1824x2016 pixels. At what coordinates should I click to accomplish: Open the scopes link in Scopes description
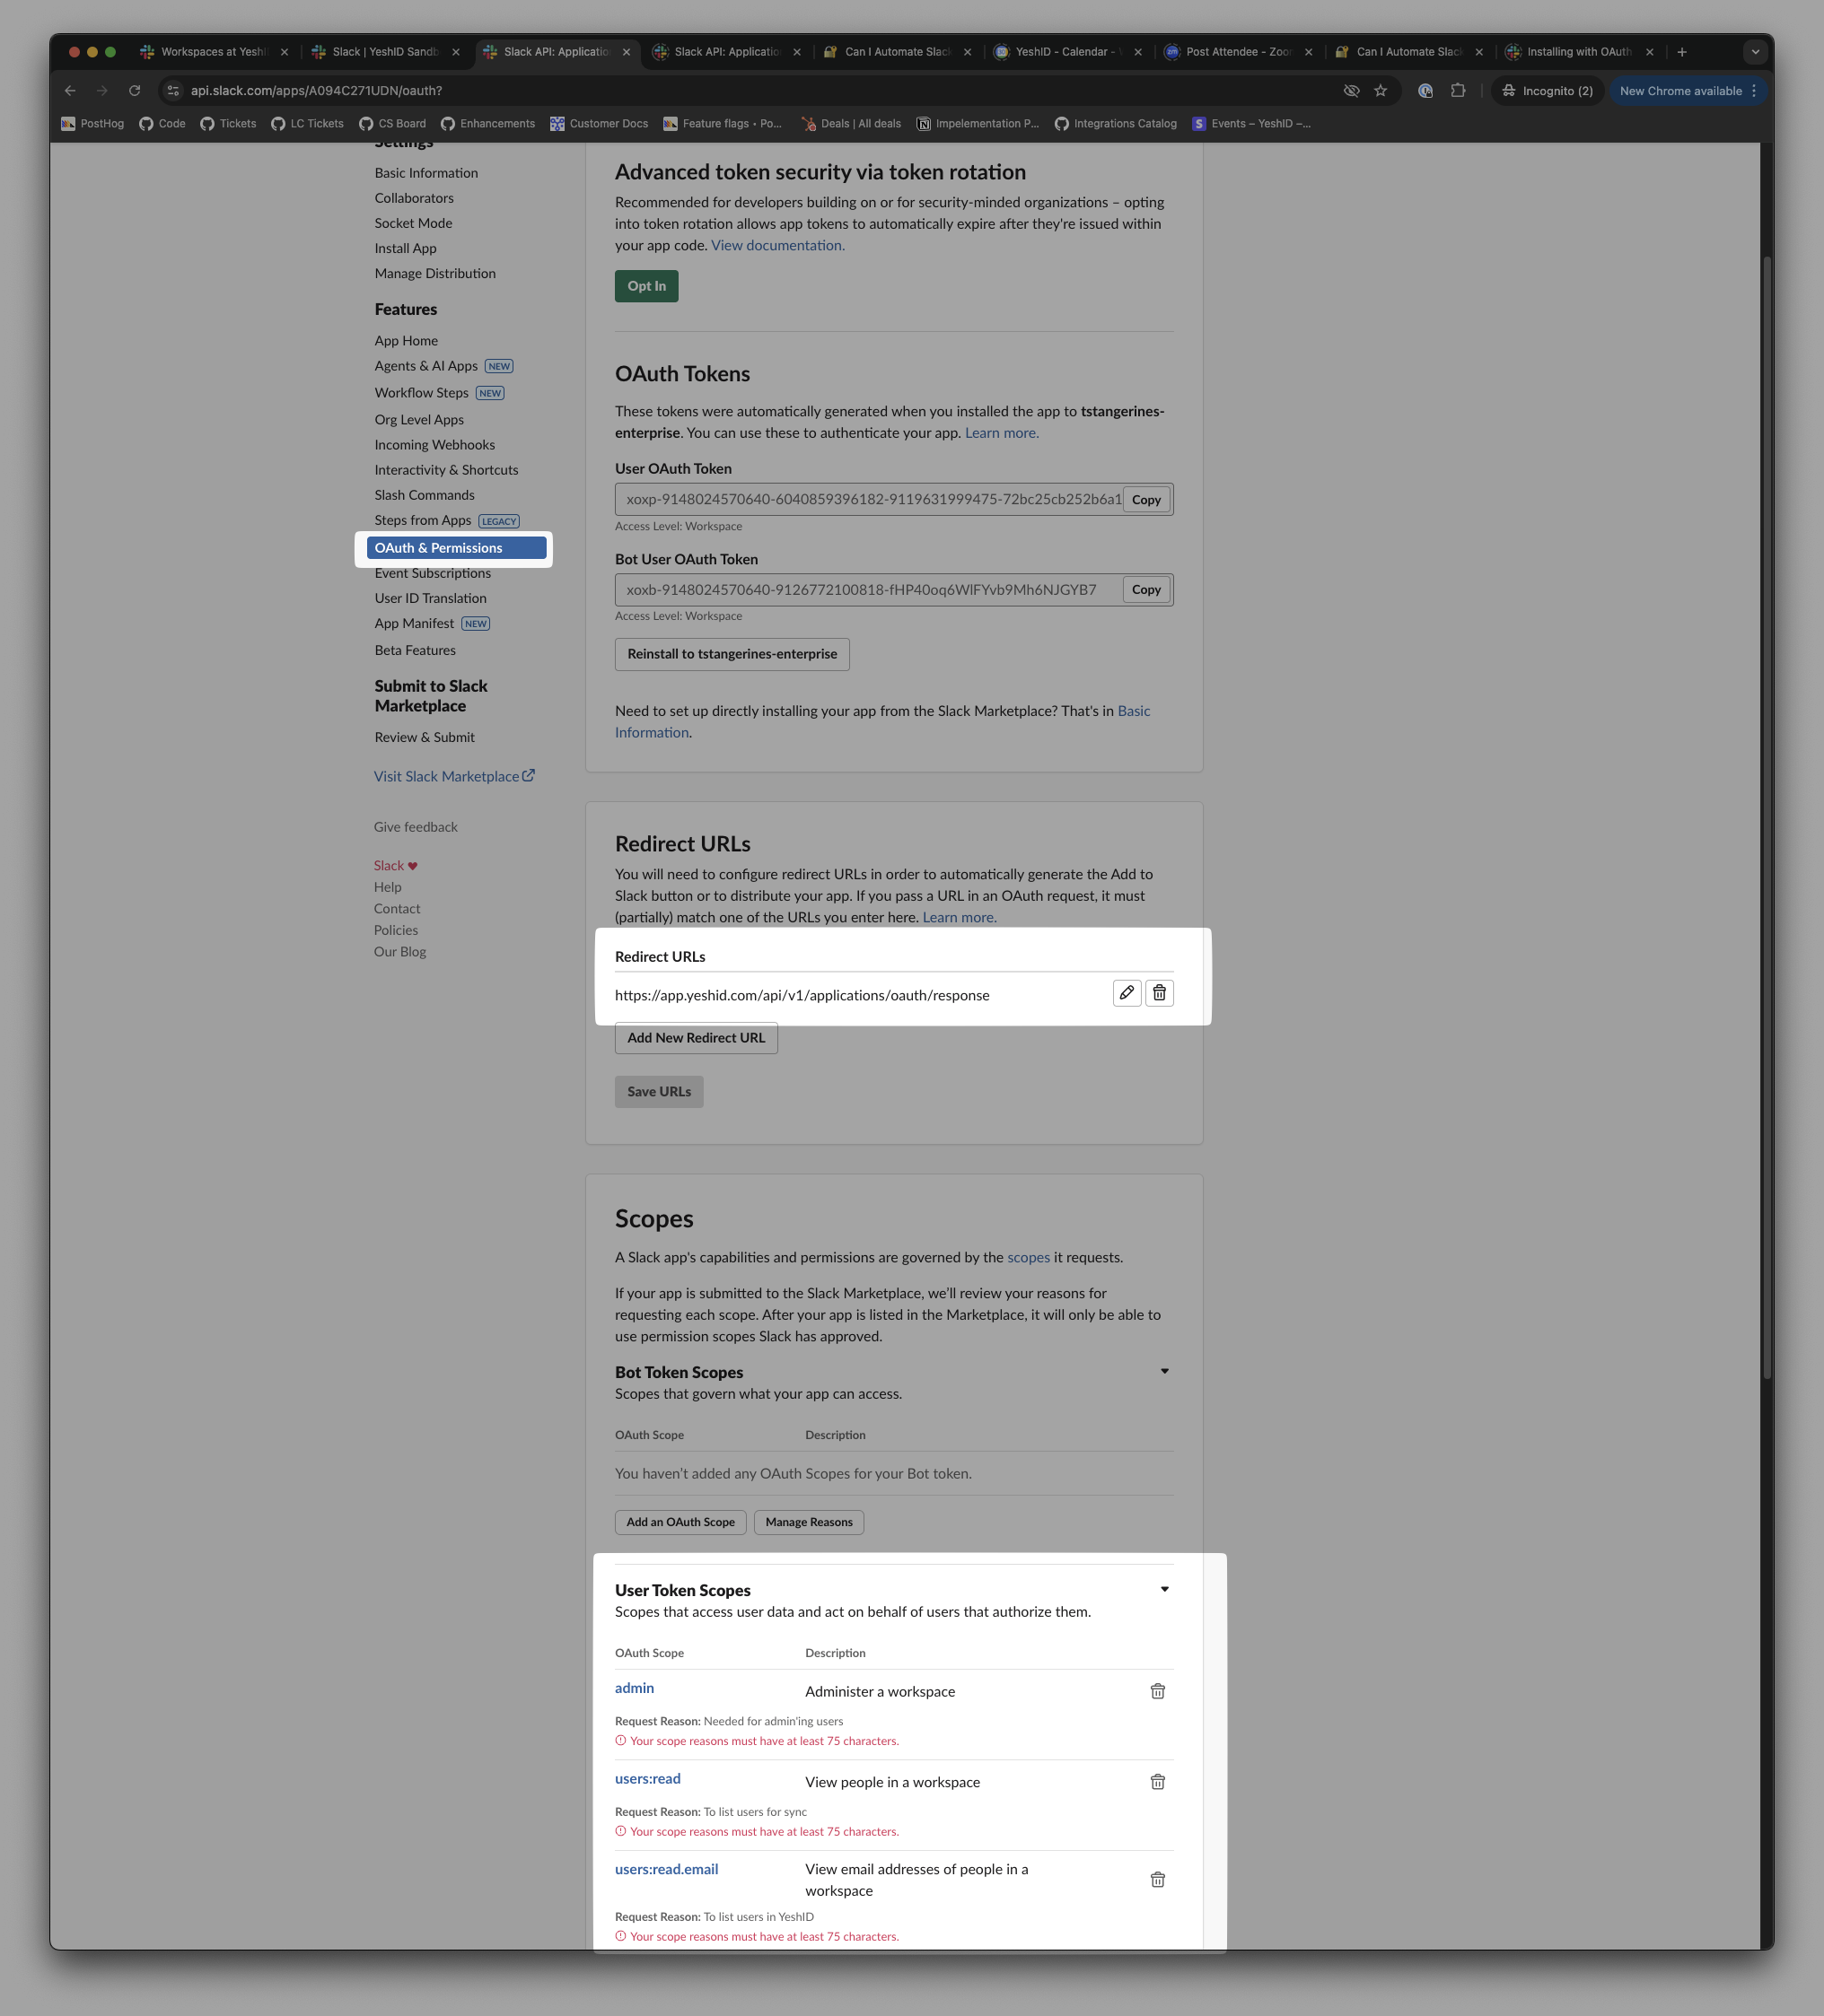(x=1029, y=1257)
